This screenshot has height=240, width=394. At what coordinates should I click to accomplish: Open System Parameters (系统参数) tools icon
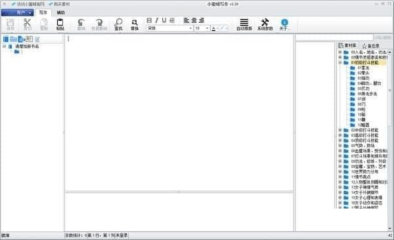pos(265,25)
